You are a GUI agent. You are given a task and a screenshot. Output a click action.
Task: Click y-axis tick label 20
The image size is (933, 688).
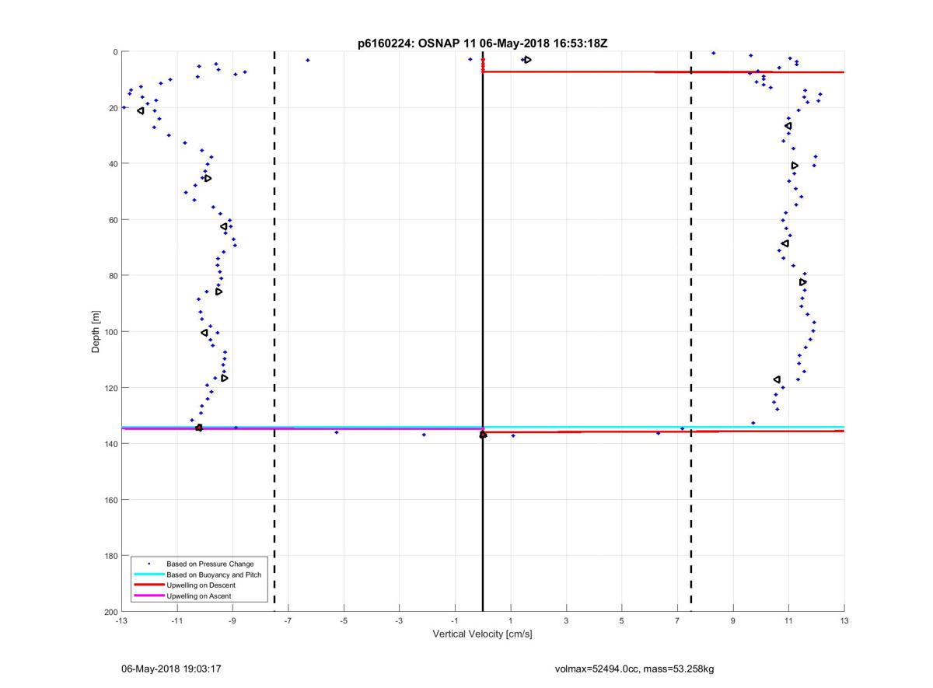click(113, 108)
